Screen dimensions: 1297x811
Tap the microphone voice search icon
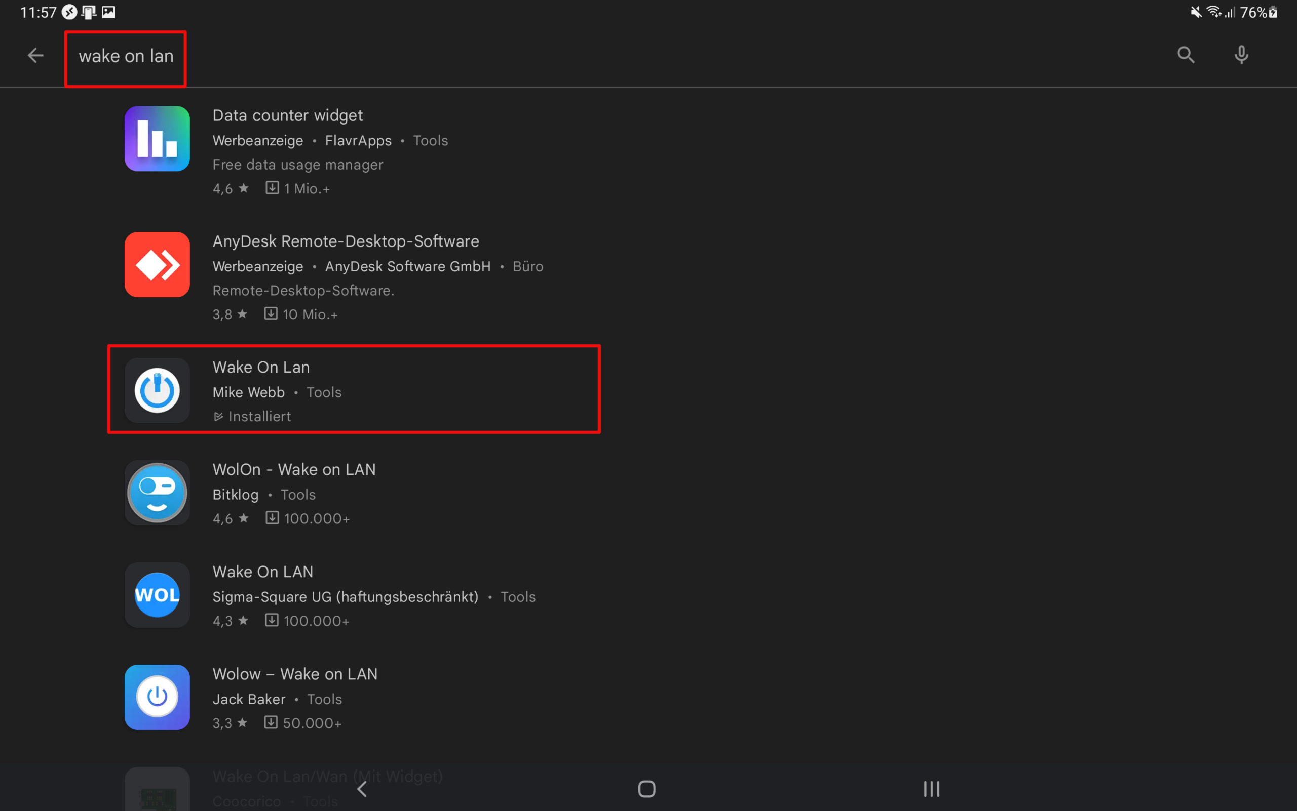point(1241,55)
